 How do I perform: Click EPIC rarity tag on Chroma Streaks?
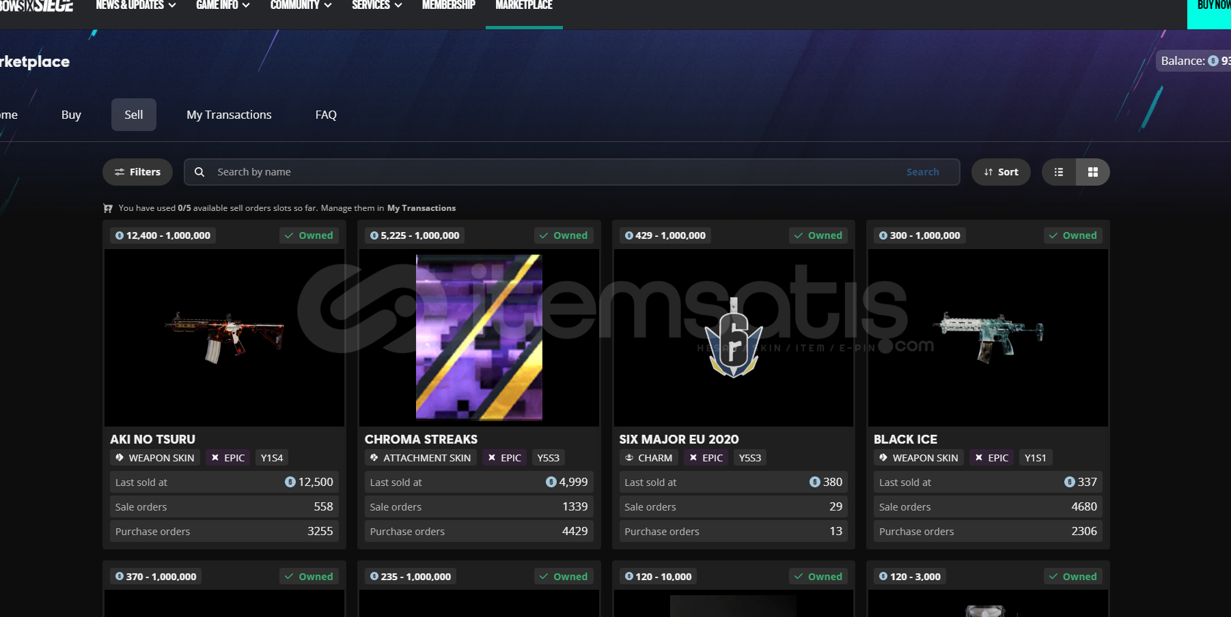coord(505,458)
